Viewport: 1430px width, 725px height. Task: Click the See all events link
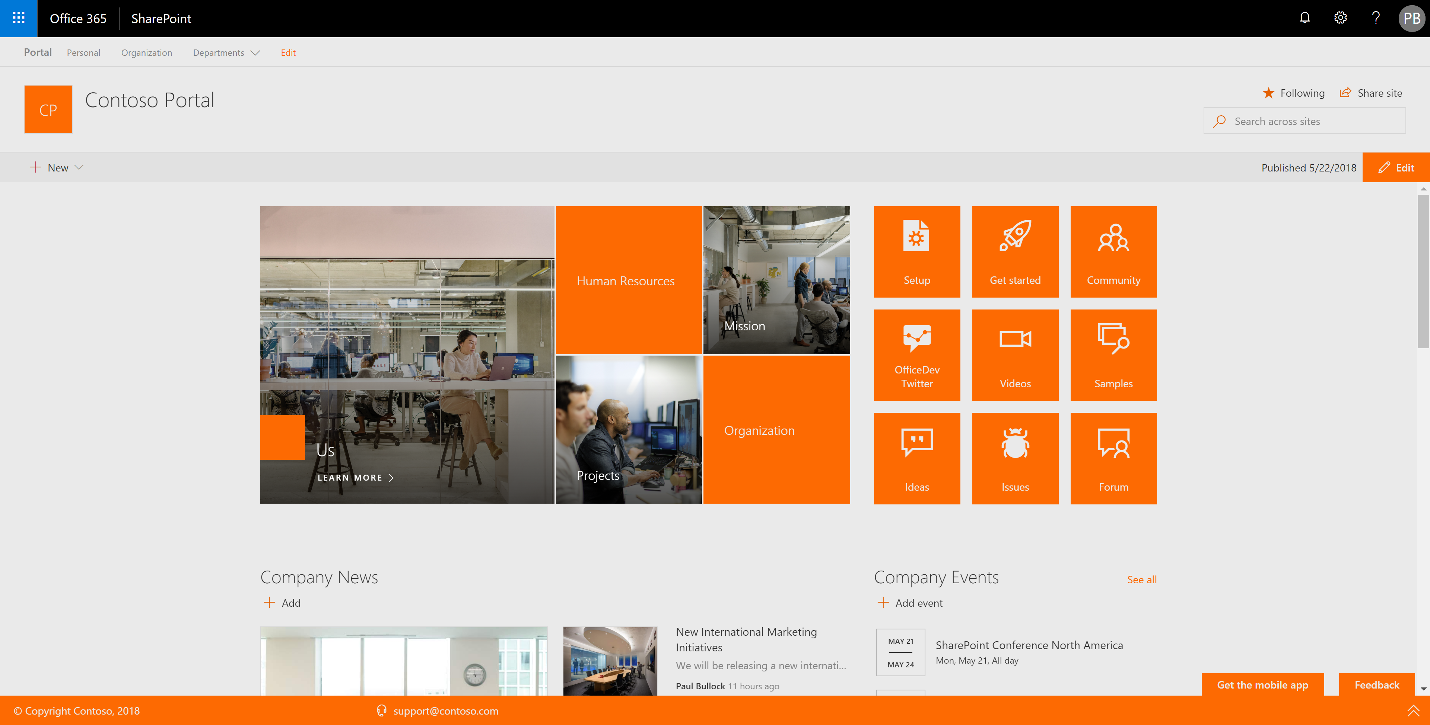coord(1141,580)
